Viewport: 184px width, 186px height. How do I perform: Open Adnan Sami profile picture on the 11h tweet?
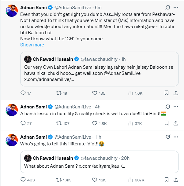[12, 140]
